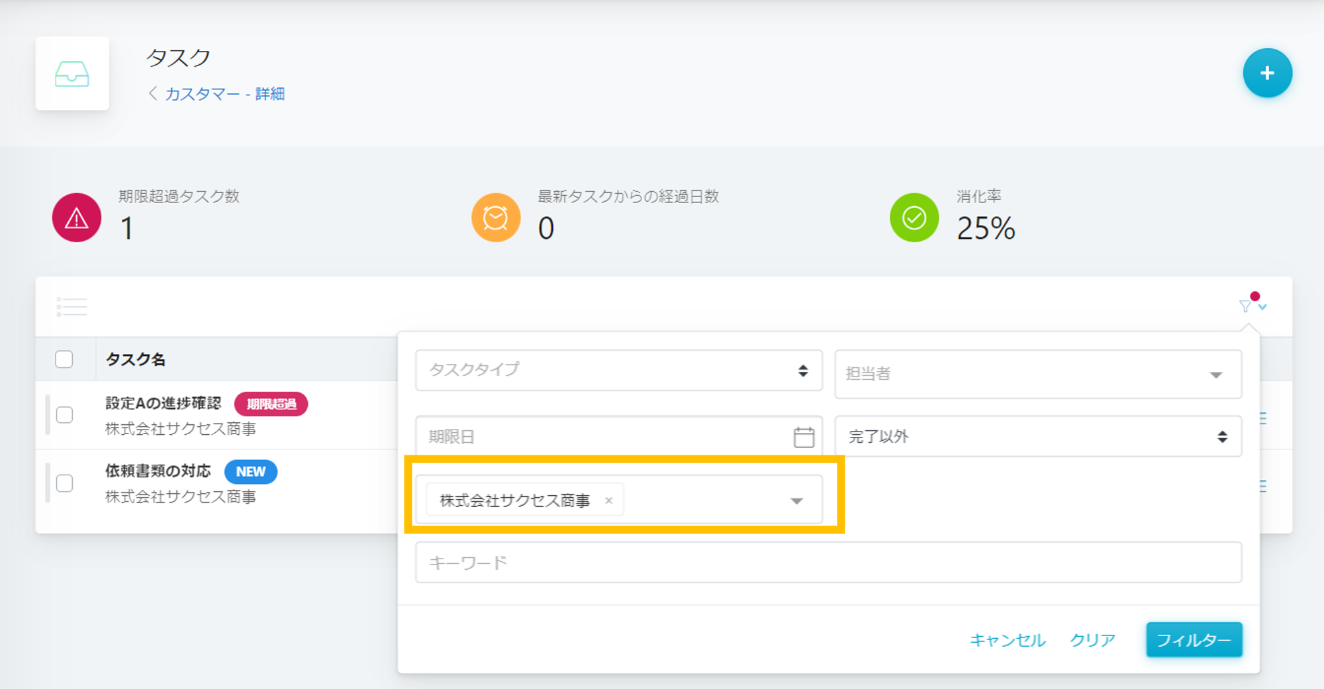Toggle the select-all checkbox in header

[x=64, y=359]
